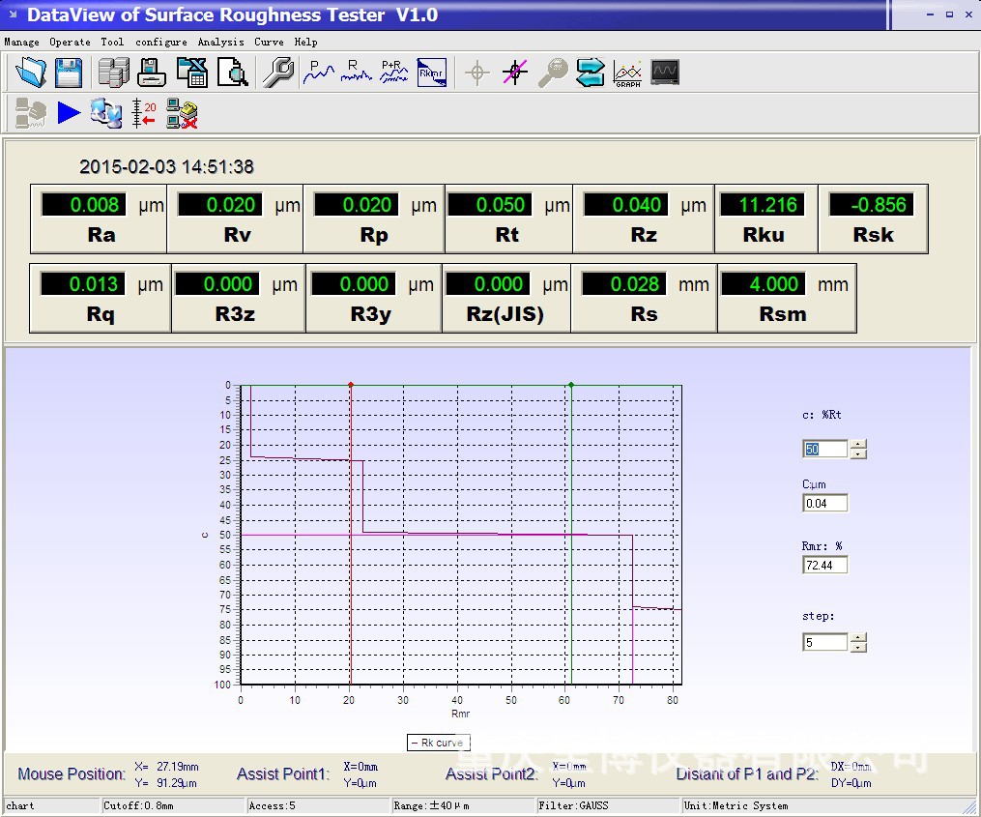Click the wrench settings icon
Image resolution: width=981 pixels, height=817 pixels.
278,73
